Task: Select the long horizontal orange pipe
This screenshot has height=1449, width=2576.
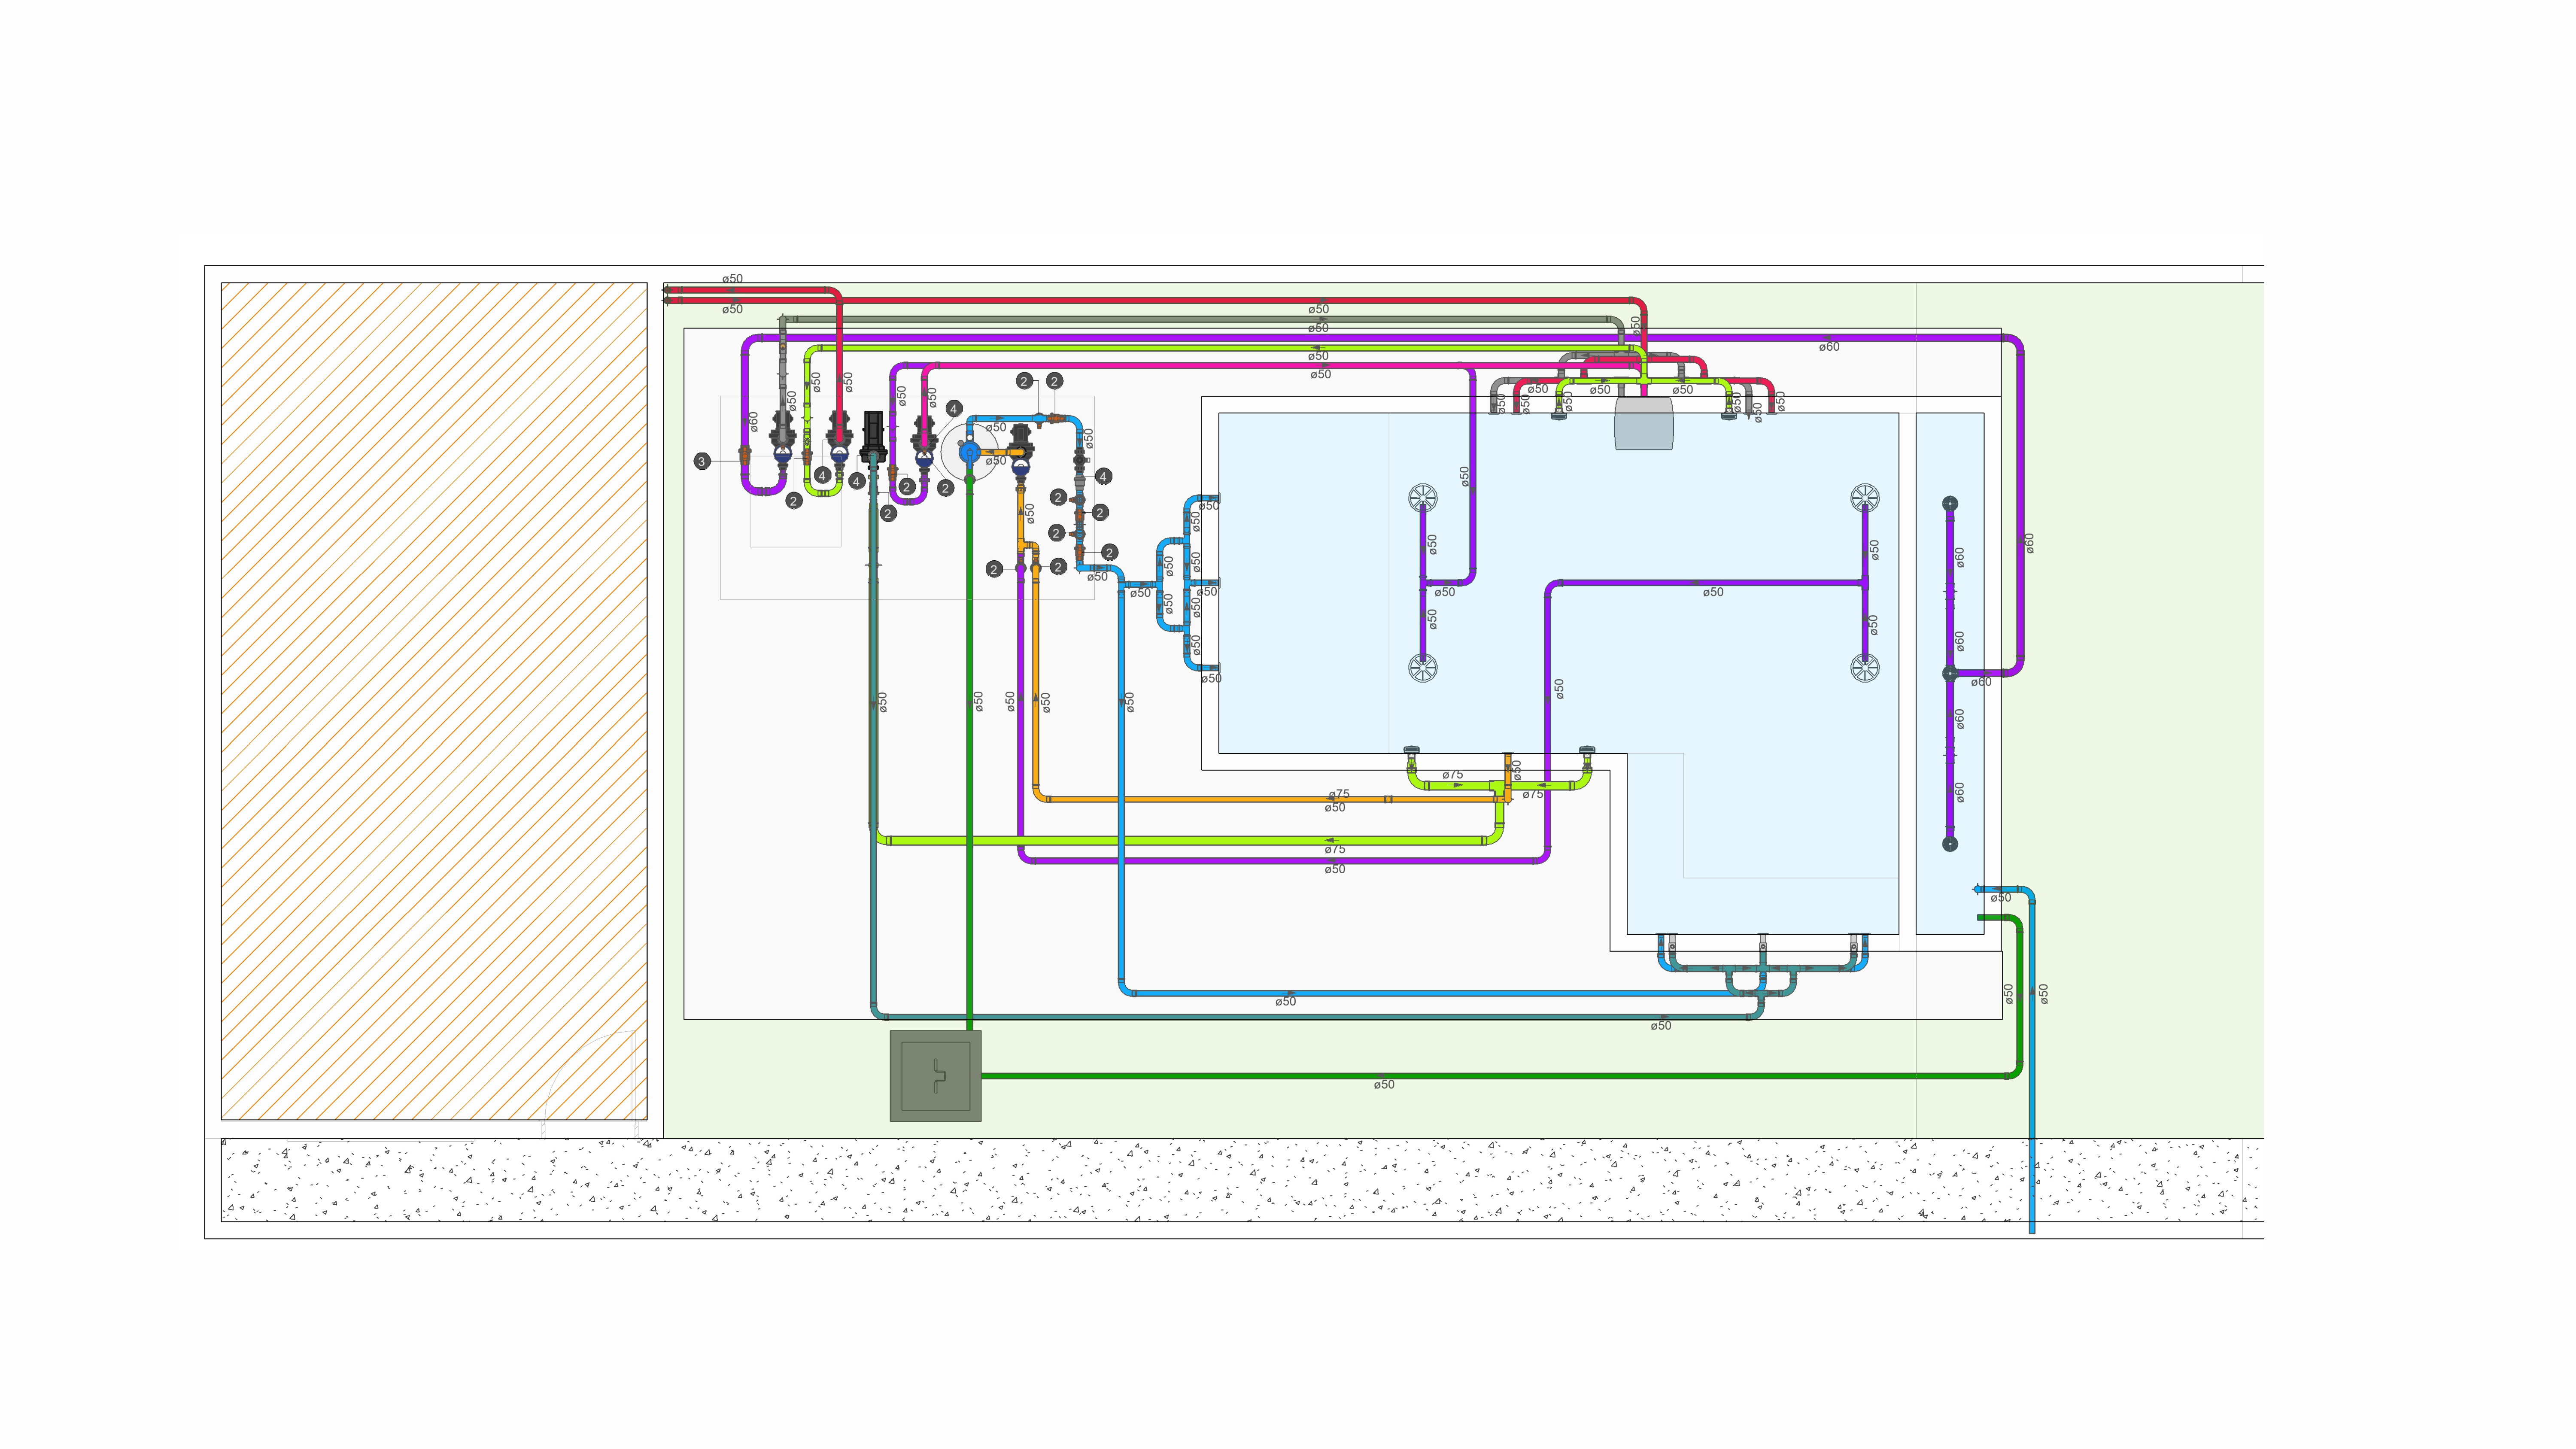Action: 1200,799
